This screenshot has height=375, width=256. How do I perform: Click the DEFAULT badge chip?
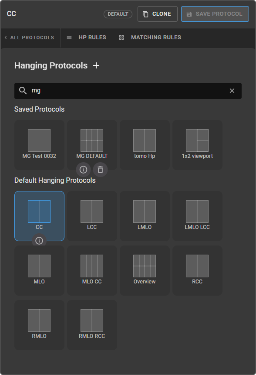[118, 14]
